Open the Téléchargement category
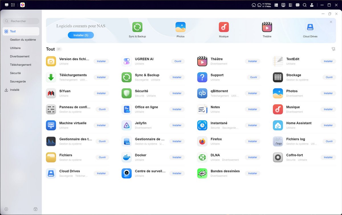Viewport: 342px width, 215px height. click(21, 65)
